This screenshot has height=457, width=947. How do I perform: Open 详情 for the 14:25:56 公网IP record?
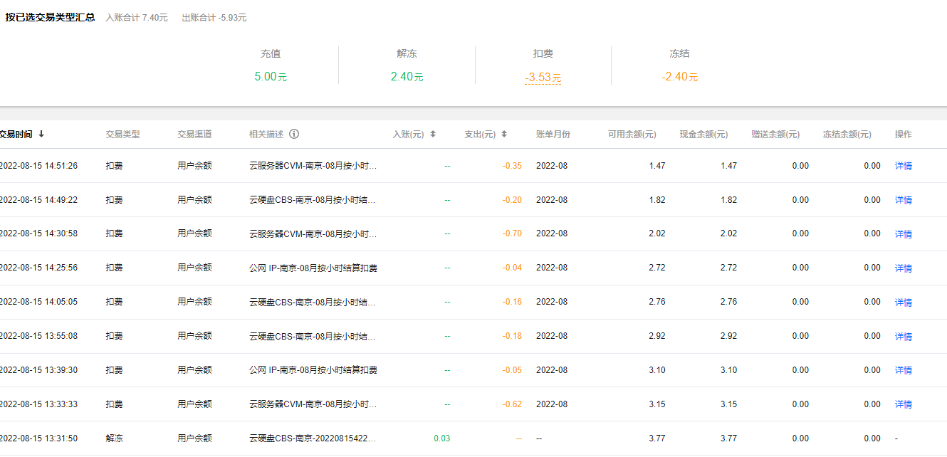click(x=903, y=268)
